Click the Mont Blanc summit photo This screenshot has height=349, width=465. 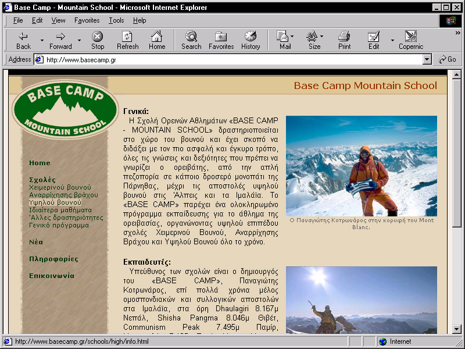[361, 166]
